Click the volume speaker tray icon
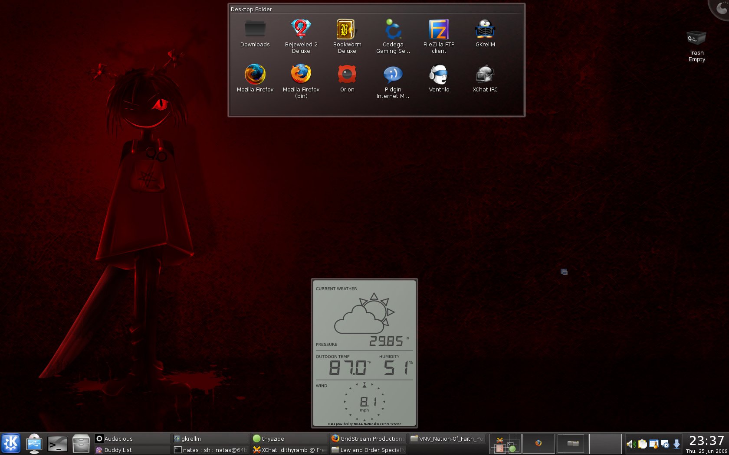 (631, 444)
